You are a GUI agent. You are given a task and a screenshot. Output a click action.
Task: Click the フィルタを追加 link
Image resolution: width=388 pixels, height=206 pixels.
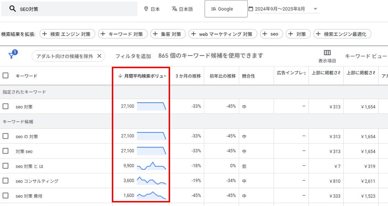click(x=133, y=56)
